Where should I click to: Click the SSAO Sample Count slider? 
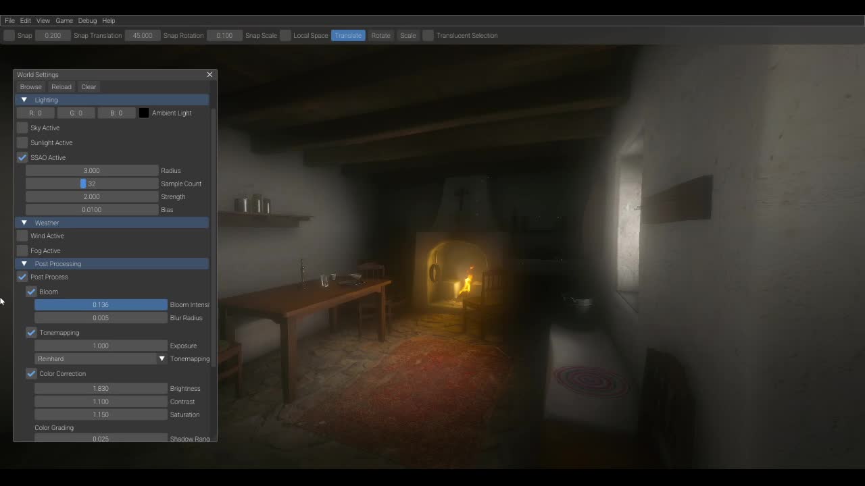pos(92,184)
